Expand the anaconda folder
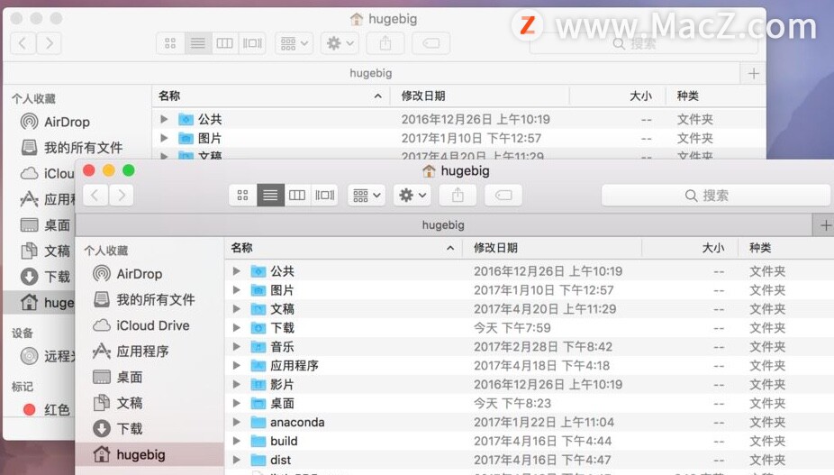 tap(237, 423)
